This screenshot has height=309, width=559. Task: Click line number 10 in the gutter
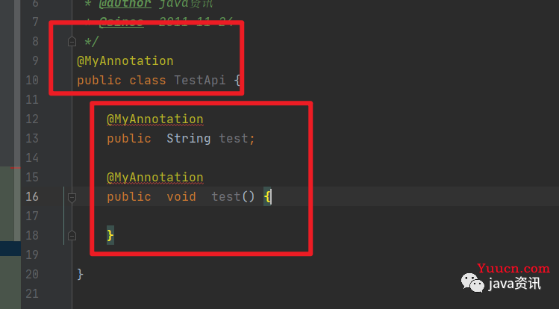32,80
